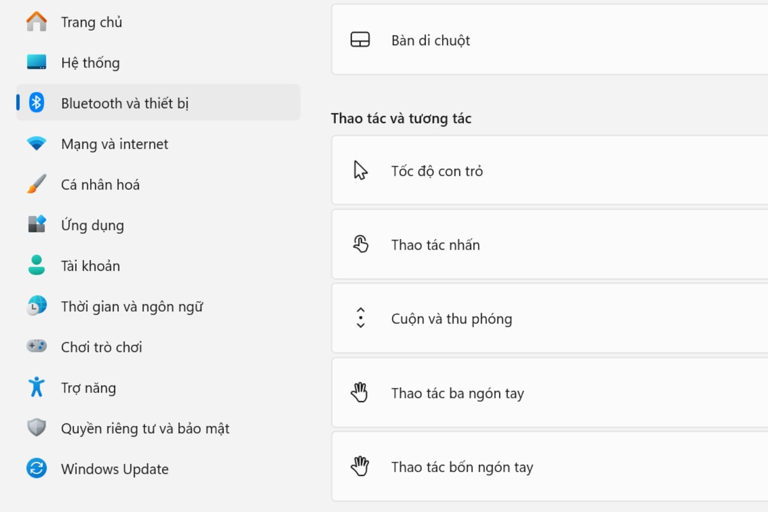Click the Hệ thống monitor icon
Viewport: 768px width, 512px height.
pyautogui.click(x=36, y=63)
